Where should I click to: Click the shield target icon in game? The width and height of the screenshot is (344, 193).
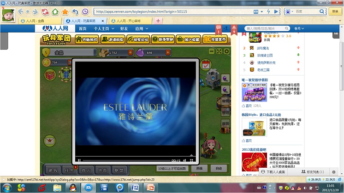click(66, 74)
